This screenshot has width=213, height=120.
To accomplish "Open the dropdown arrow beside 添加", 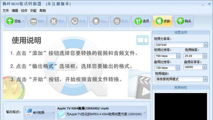I will pyautogui.click(x=23, y=21).
